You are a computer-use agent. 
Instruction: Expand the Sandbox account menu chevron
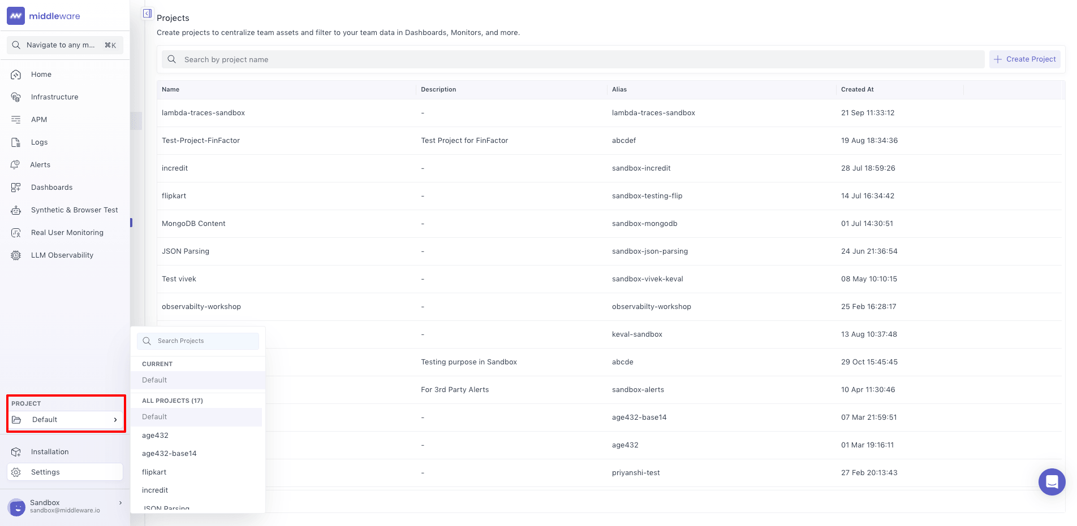(120, 503)
